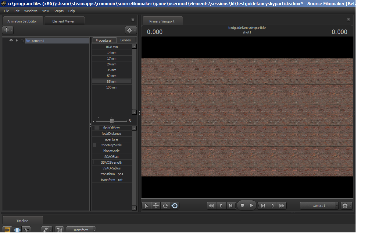Activate the rotate manipulator tool
The width and height of the screenshot is (372, 247).
coord(165,206)
